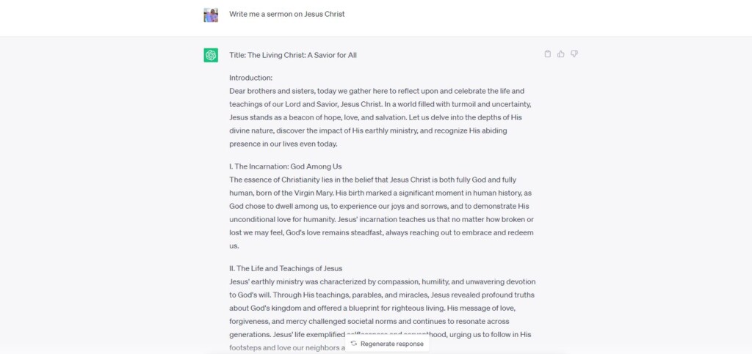The height and width of the screenshot is (354, 752).
Task: Click the ChatGPT logo avatar
Action: (x=211, y=55)
